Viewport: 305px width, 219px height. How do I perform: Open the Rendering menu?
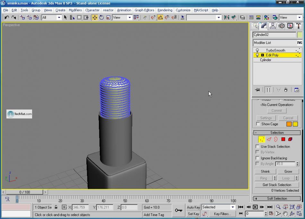coord(165,10)
